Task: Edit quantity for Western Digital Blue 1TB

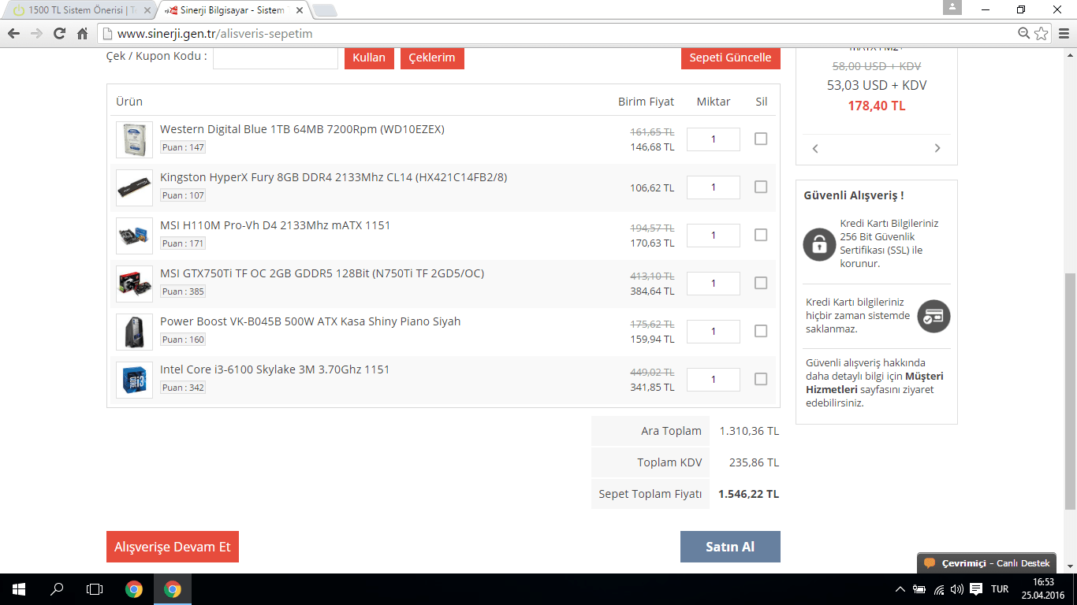Action: click(714, 139)
